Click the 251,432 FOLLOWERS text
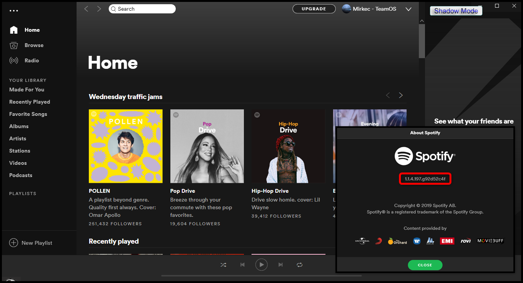 point(115,224)
